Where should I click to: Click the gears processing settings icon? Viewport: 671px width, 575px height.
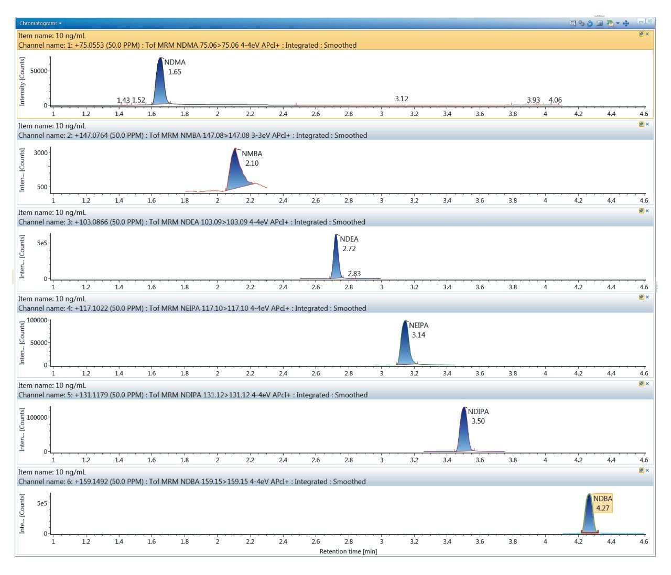point(581,23)
